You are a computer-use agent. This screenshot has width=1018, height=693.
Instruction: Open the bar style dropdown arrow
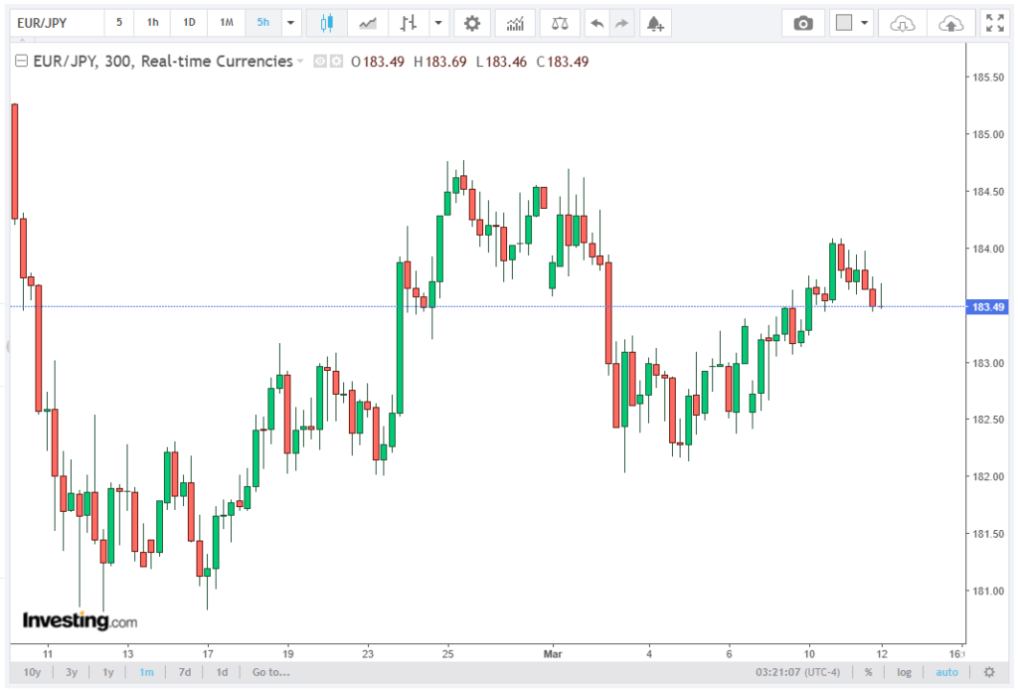point(437,22)
